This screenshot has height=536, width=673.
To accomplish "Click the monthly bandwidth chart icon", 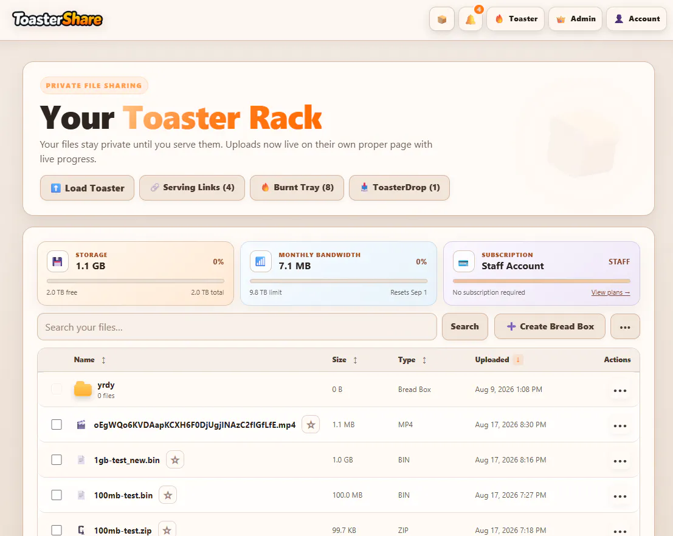I will pyautogui.click(x=261, y=261).
